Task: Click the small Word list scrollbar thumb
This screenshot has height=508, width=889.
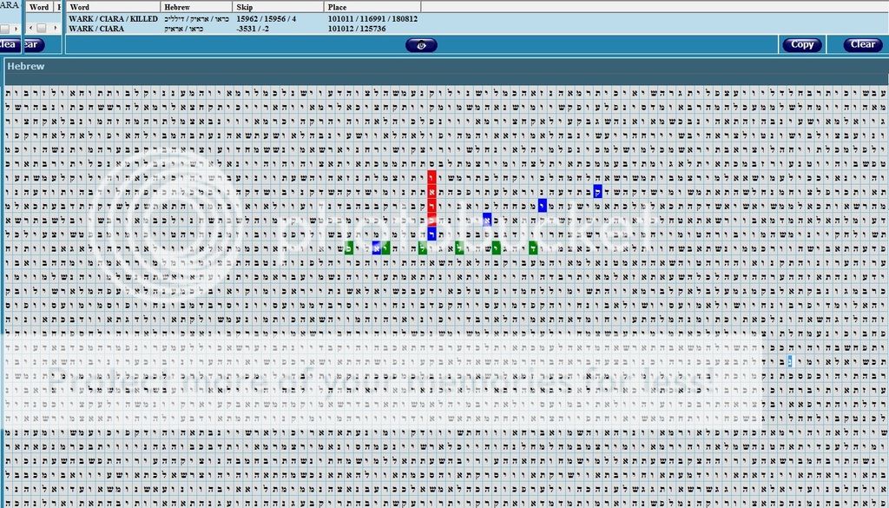Action: click(42, 29)
